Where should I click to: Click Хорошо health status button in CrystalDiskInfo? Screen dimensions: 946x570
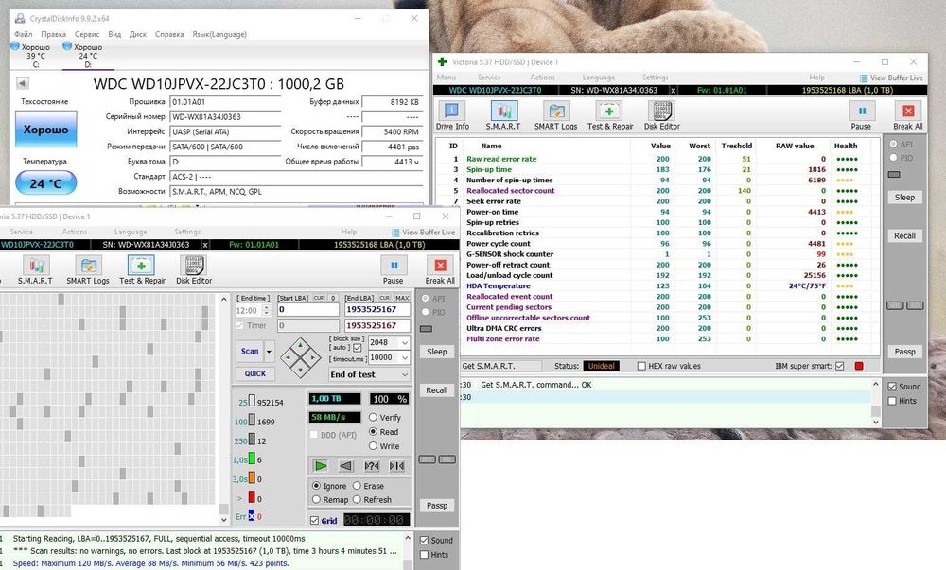(45, 129)
